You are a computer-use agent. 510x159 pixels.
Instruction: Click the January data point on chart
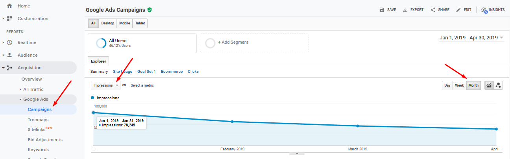94,113
